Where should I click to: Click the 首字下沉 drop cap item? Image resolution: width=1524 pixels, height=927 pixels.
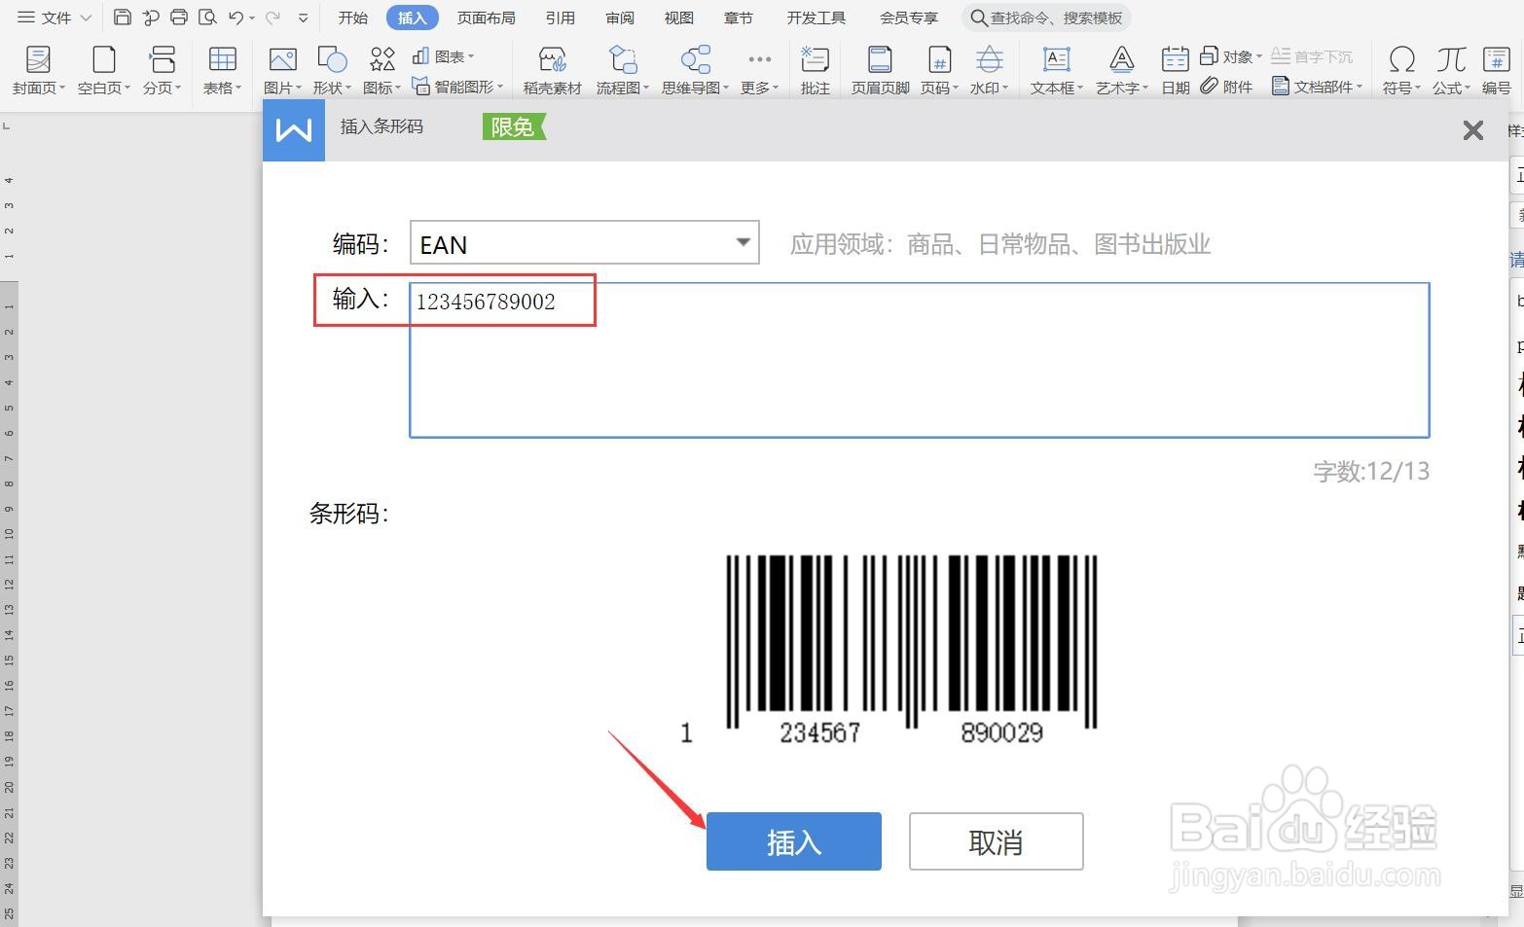(x=1313, y=56)
